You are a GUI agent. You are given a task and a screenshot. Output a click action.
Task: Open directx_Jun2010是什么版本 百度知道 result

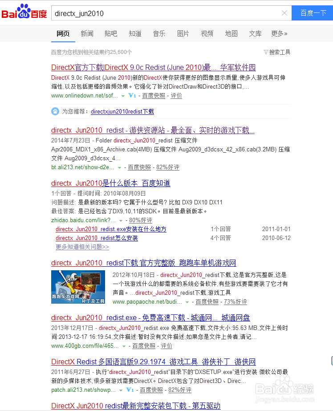click(110, 183)
